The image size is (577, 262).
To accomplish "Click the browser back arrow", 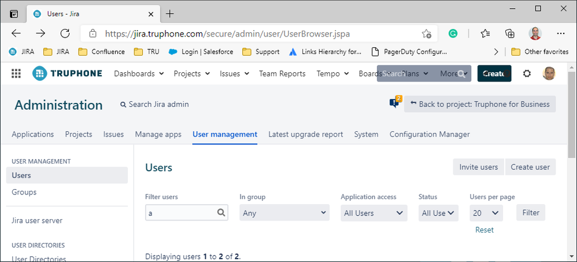I will (16, 34).
